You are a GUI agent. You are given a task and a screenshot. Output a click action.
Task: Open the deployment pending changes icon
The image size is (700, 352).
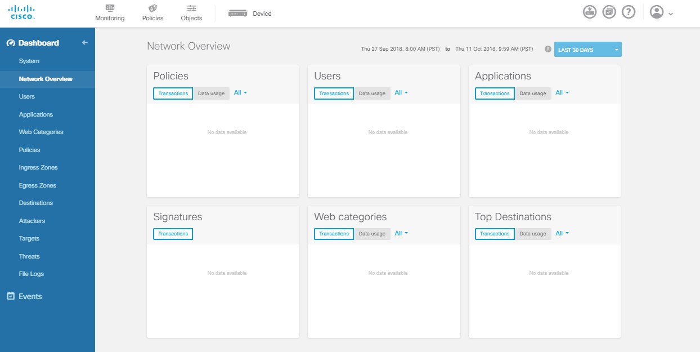[590, 11]
